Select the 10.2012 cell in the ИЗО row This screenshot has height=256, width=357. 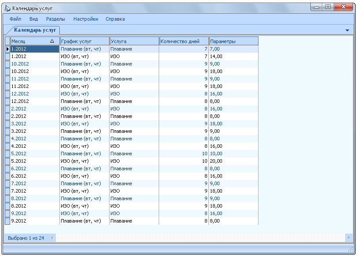coord(35,71)
